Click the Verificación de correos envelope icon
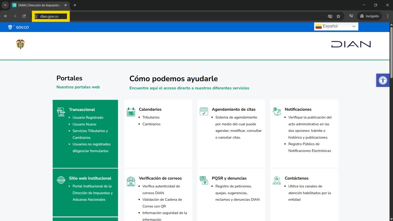This screenshot has height=221, width=393. click(131, 181)
